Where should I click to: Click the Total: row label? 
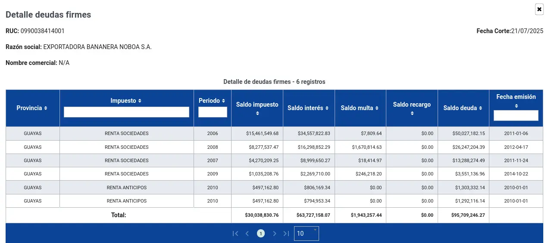coord(119,215)
